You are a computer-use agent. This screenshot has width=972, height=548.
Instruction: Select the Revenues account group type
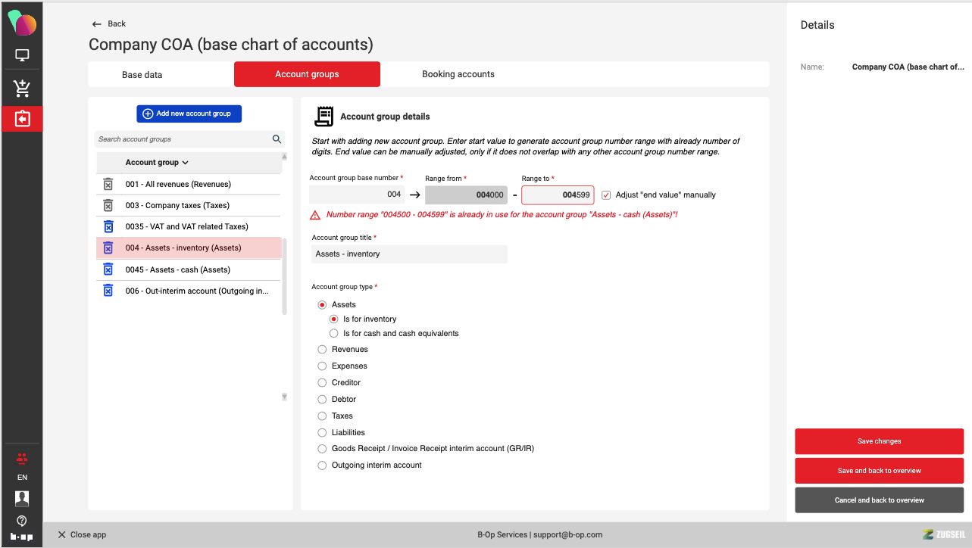pos(323,350)
